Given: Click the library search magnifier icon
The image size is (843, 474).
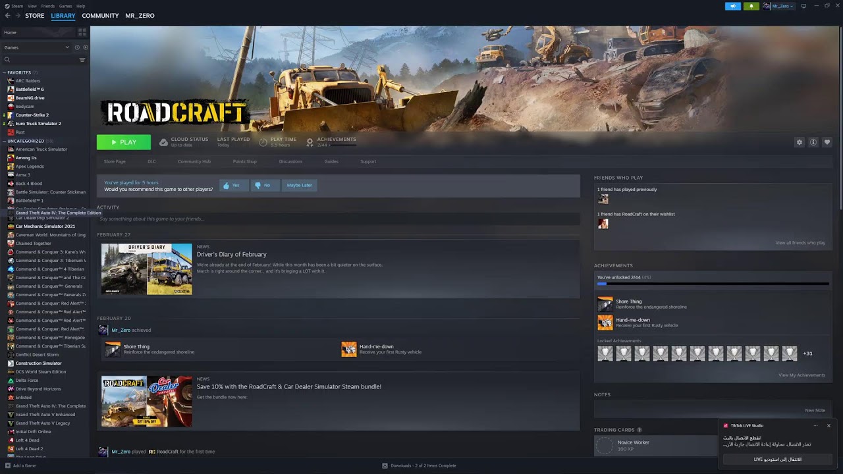Looking at the screenshot, I should [x=7, y=60].
